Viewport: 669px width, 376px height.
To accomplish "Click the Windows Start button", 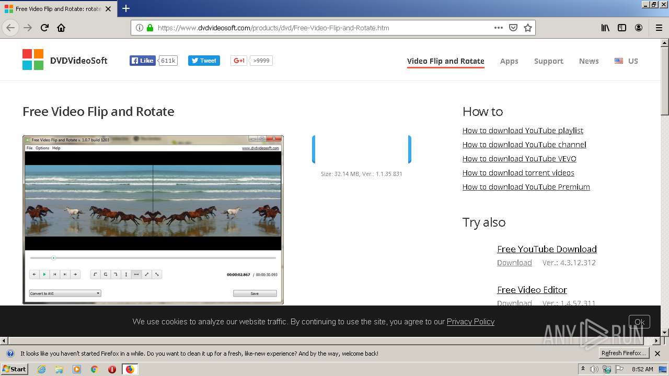I will tap(15, 369).
